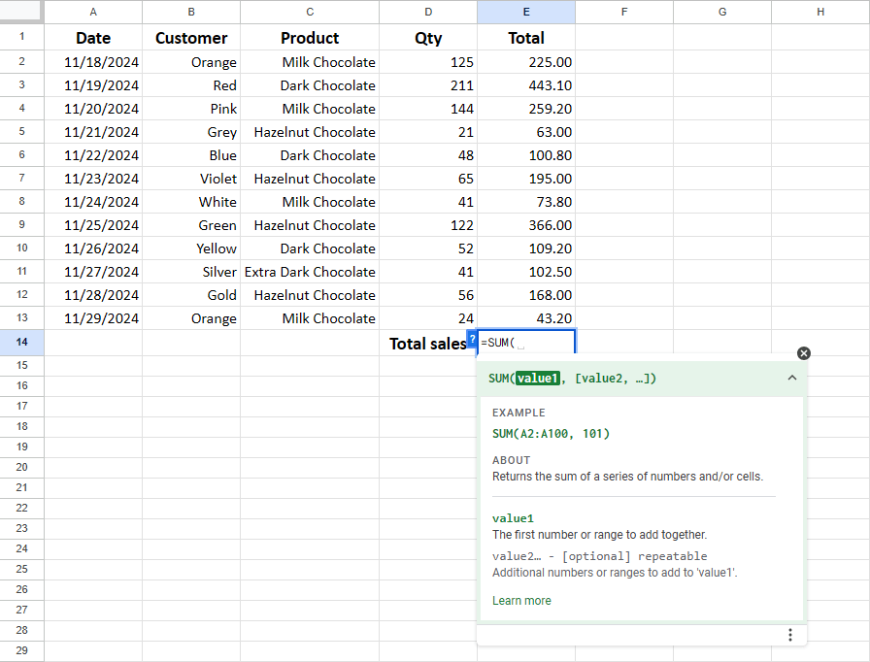Select the Orange customer cell in row 2
The height and width of the screenshot is (662, 870).
[x=190, y=61]
